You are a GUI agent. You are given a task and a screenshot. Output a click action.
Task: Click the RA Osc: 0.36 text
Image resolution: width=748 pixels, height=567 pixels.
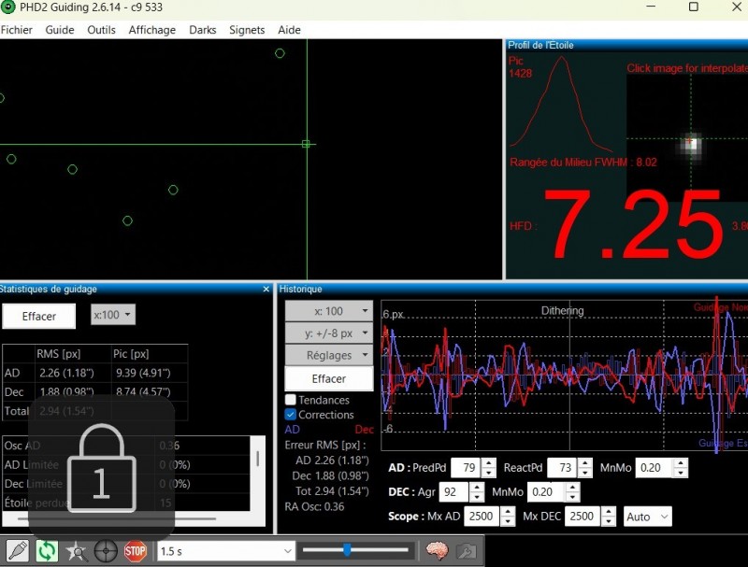point(314,506)
